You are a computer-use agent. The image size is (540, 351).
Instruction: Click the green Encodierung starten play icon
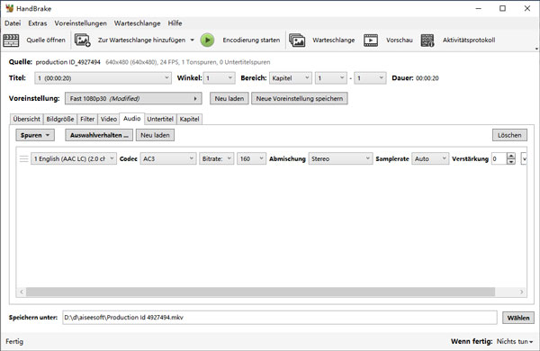tap(207, 40)
